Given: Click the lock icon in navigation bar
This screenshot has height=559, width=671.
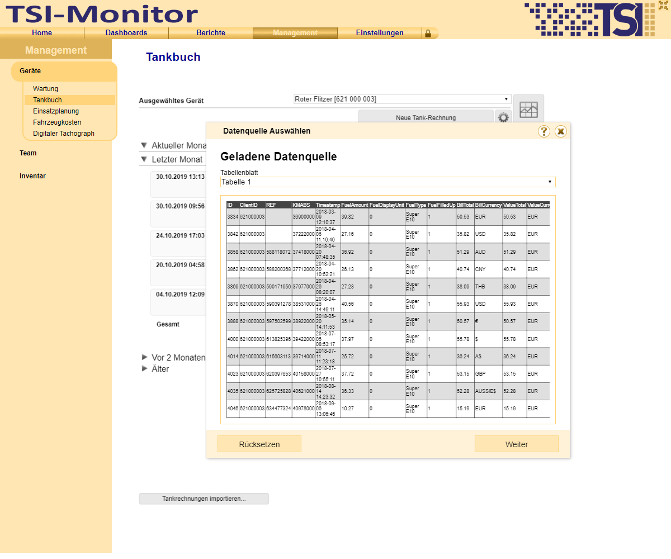Looking at the screenshot, I should coord(428,33).
